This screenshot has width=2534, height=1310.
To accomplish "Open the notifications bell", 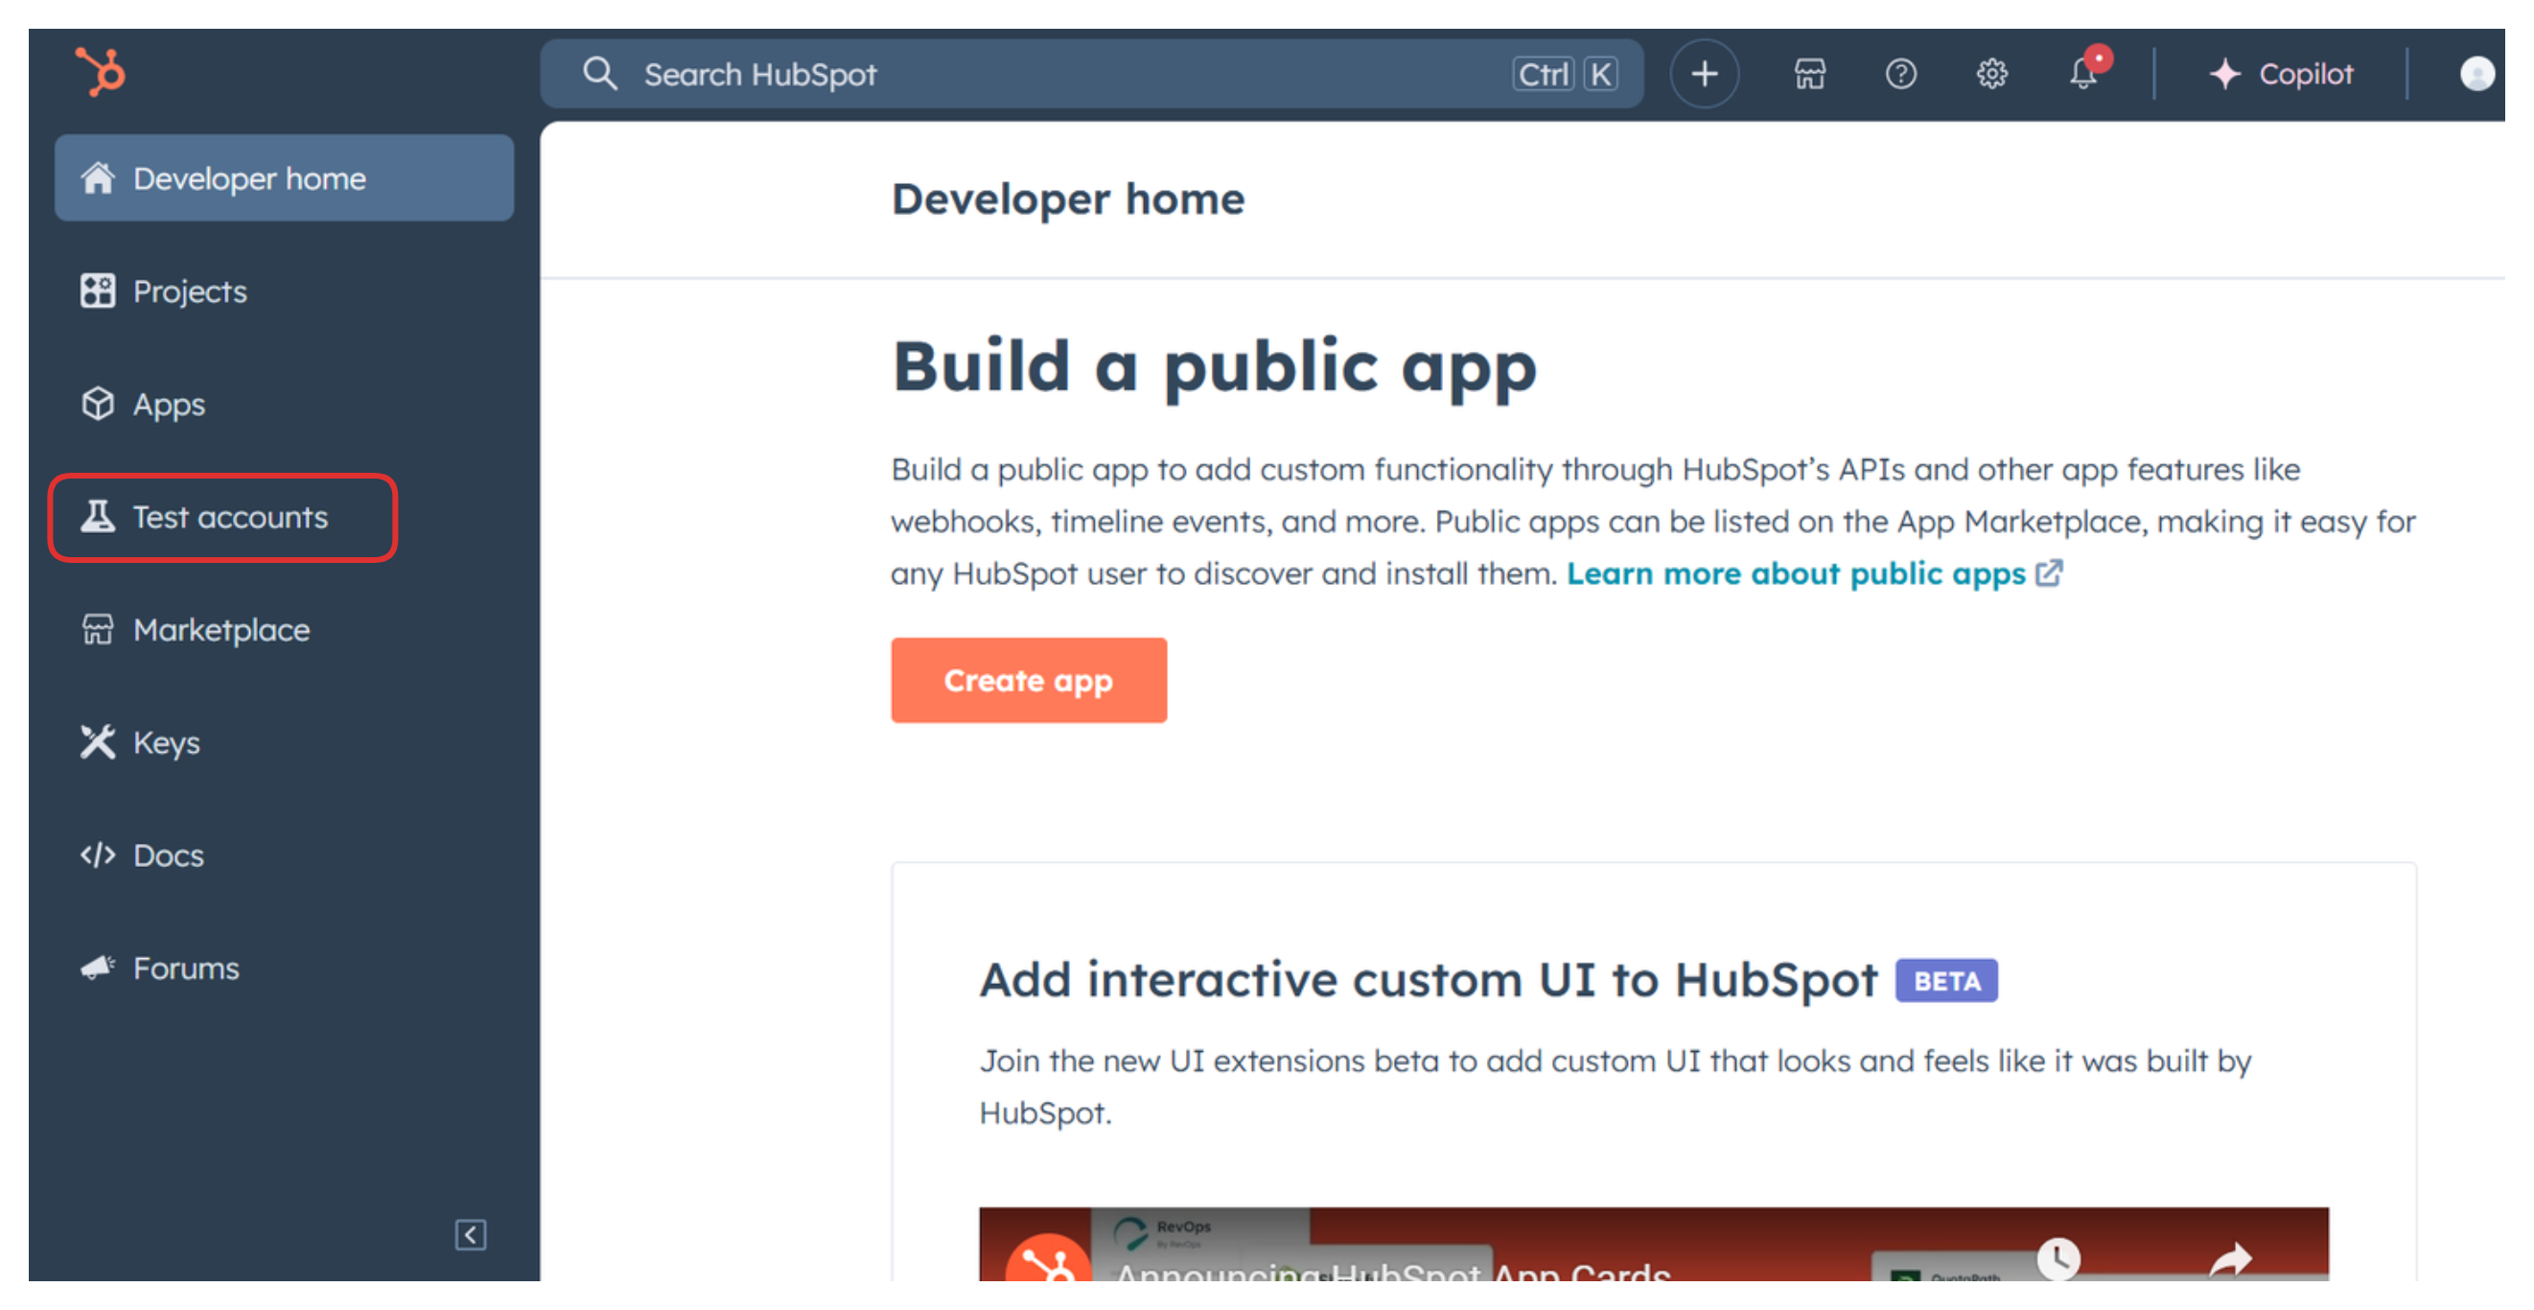I will point(2082,74).
